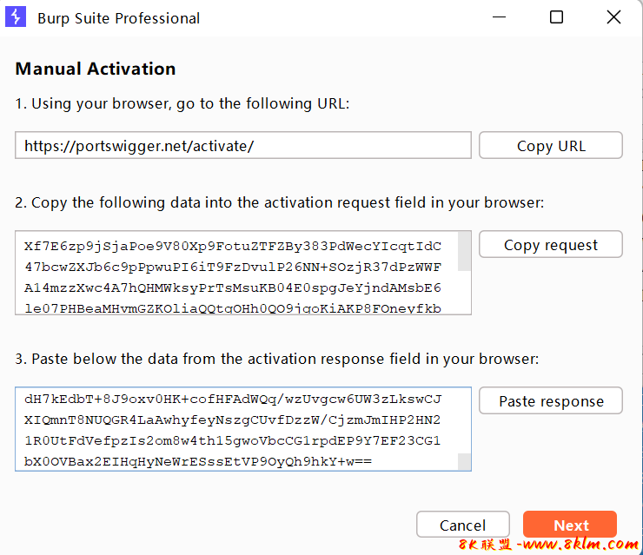Click the Burp Suite Professional title text
This screenshot has width=643, height=555.
coord(118,18)
